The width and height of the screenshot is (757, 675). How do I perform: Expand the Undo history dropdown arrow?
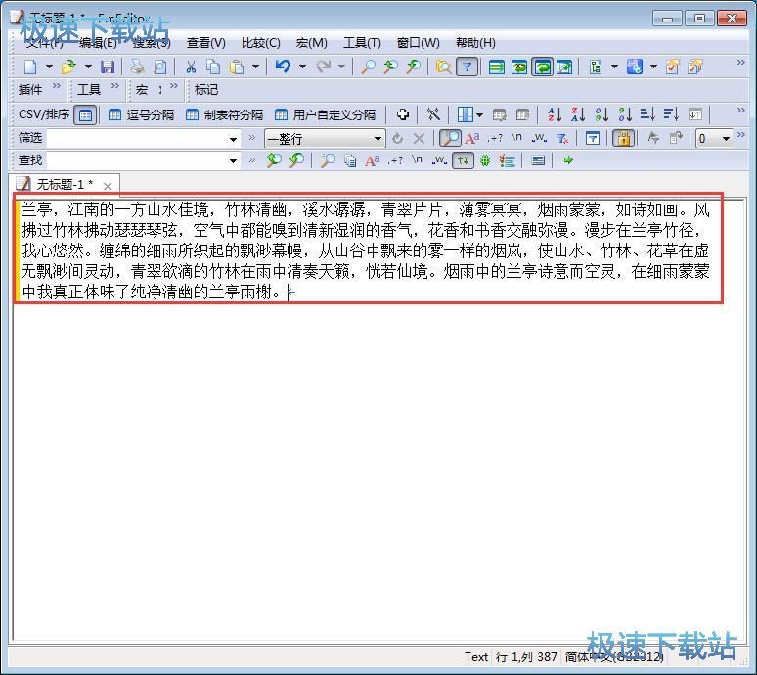tap(303, 67)
